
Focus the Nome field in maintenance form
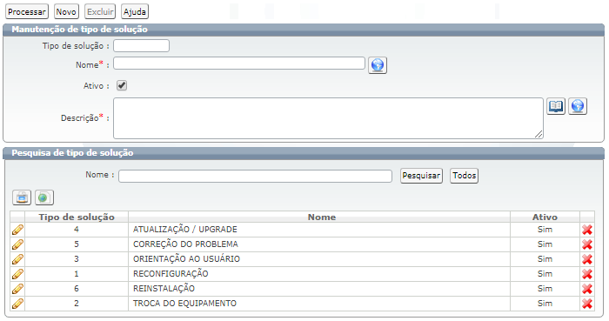[x=239, y=64]
